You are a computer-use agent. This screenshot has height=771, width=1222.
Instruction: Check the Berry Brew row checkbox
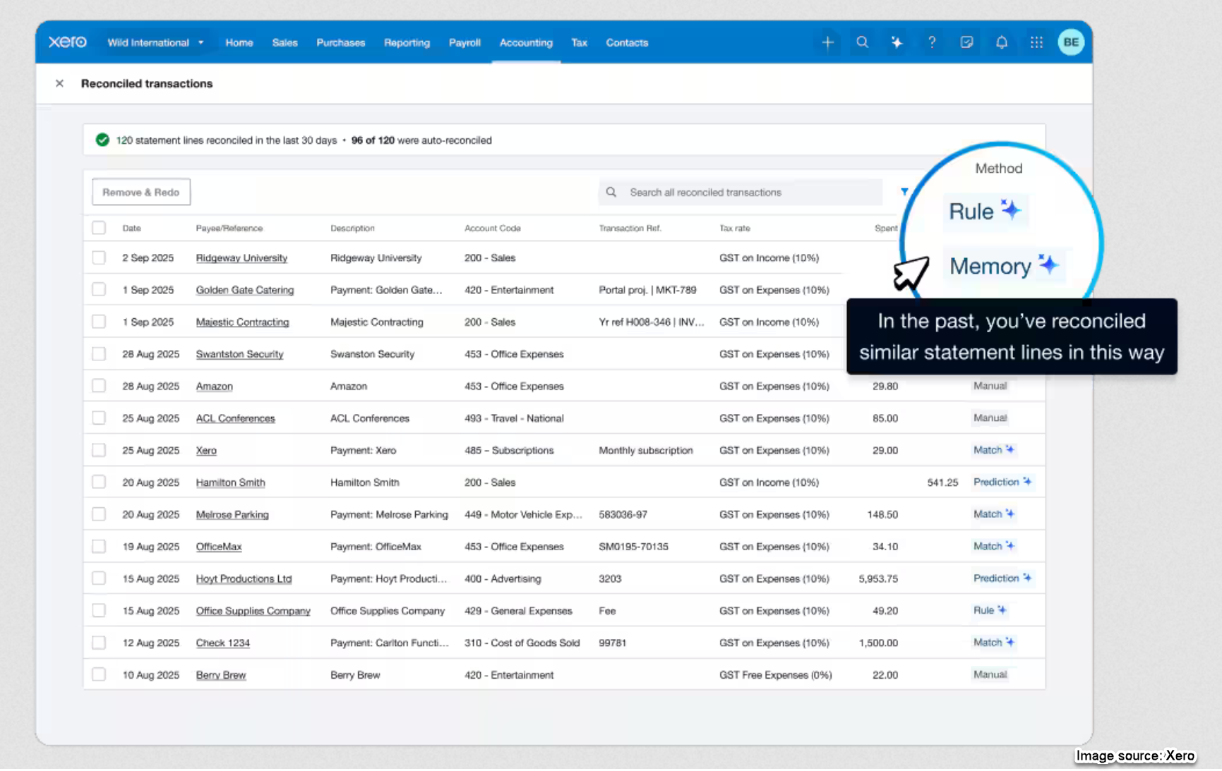click(x=99, y=675)
